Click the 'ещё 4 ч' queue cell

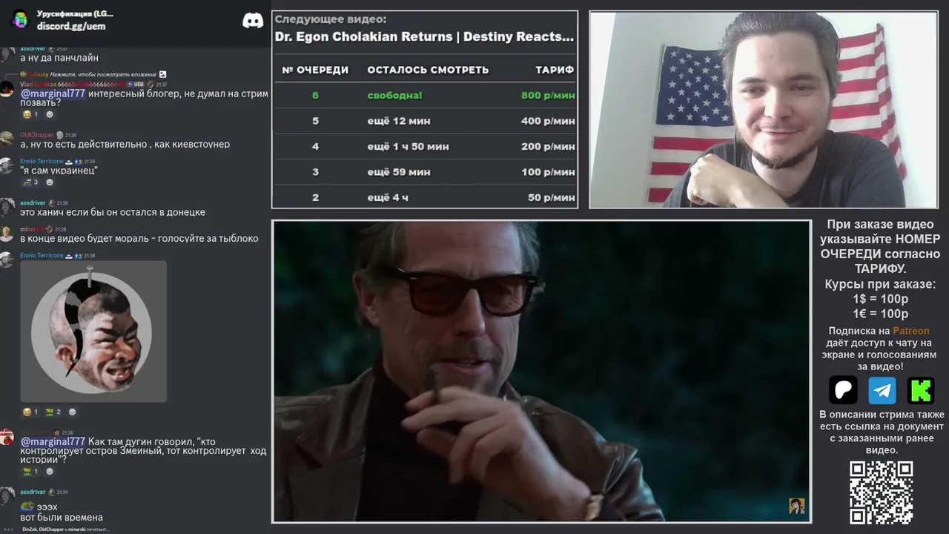click(388, 197)
